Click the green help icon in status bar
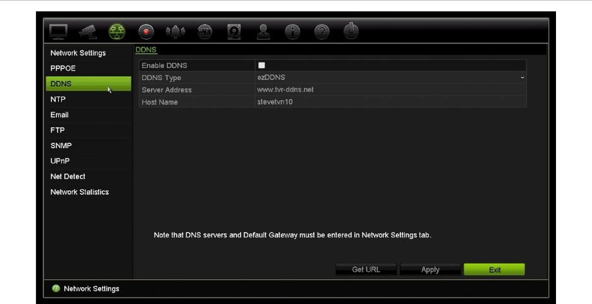 [x=56, y=289]
